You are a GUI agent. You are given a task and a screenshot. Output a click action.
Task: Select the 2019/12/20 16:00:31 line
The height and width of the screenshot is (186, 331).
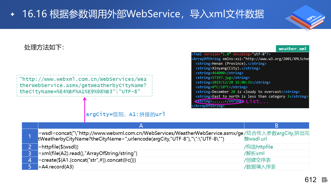[x=233, y=82]
